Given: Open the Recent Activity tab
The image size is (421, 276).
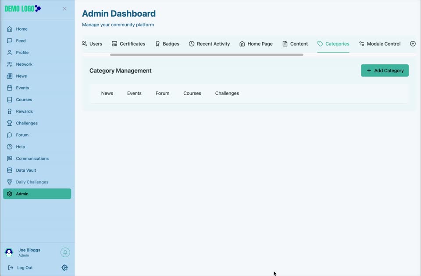Looking at the screenshot, I should (x=210, y=44).
